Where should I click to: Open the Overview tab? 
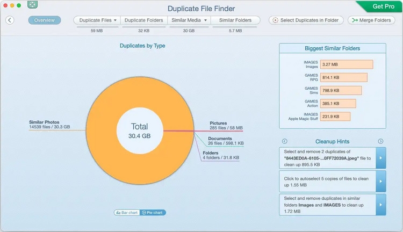coord(45,20)
